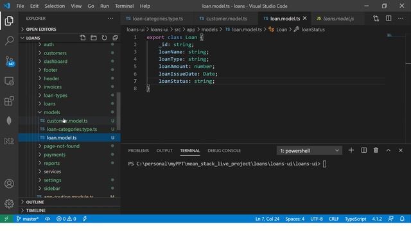Image resolution: width=411 pixels, height=231 pixels.
Task: Click the feedback icon in status bar
Action: click(x=390, y=219)
